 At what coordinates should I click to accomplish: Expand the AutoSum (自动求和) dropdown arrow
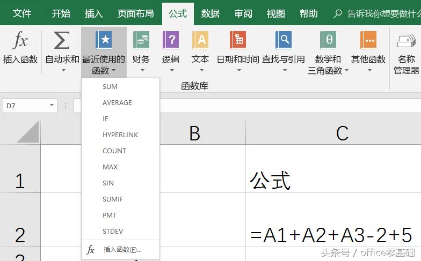(x=63, y=70)
